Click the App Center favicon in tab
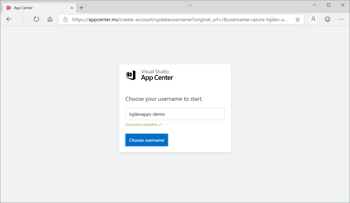This screenshot has width=350, height=203. pos(9,8)
